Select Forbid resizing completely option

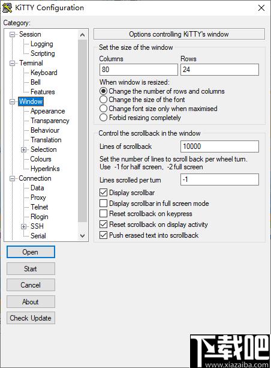[x=103, y=118]
